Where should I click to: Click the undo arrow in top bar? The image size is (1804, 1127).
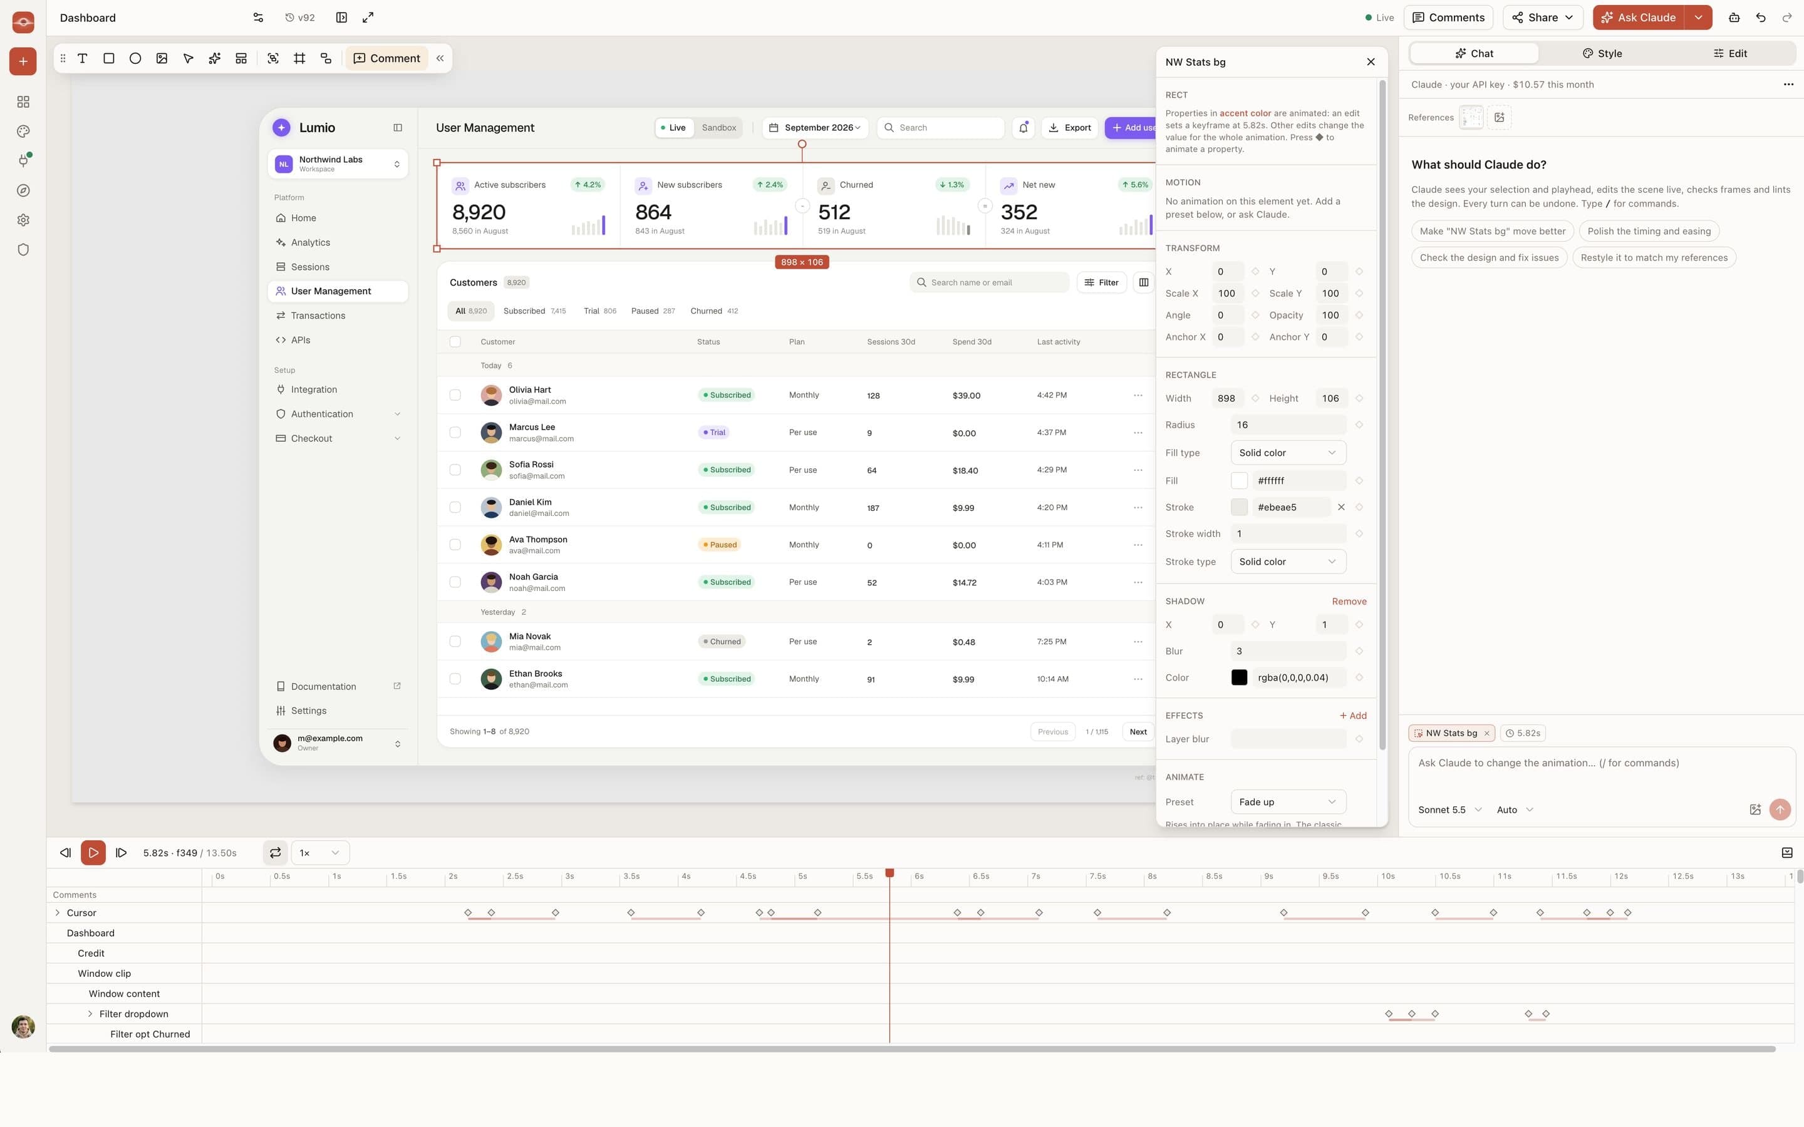click(1761, 18)
